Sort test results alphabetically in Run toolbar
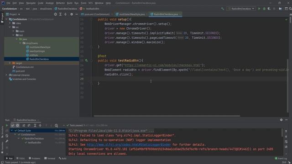 [24, 126]
